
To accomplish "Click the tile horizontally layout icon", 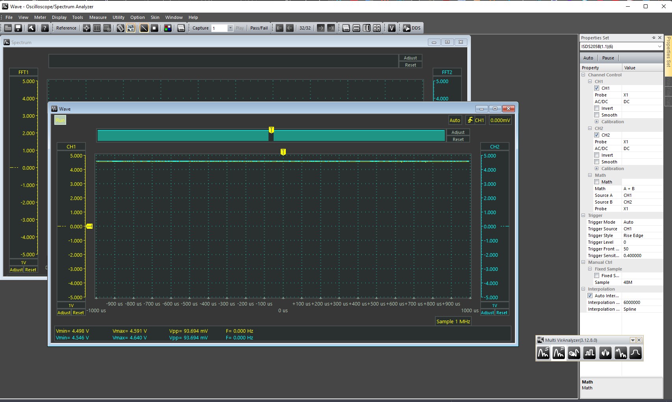I will point(356,28).
